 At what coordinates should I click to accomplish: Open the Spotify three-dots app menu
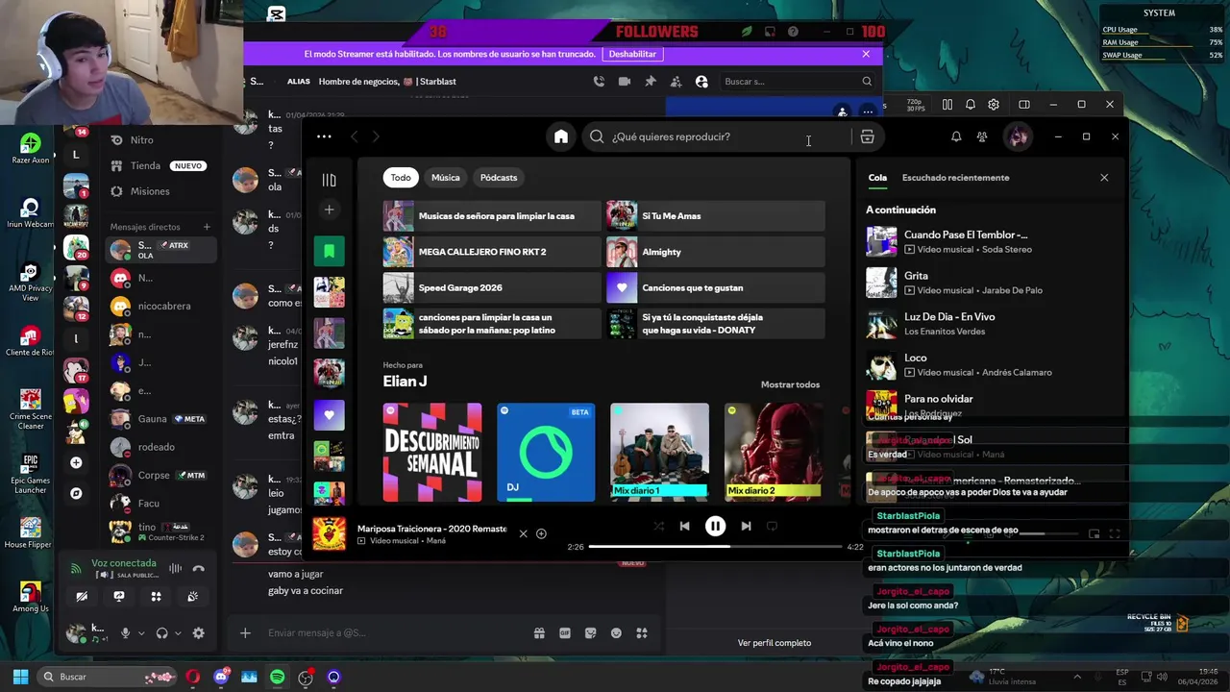coord(324,136)
